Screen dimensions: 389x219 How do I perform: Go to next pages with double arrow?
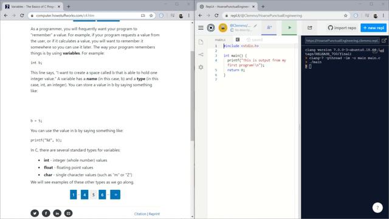coord(115,195)
